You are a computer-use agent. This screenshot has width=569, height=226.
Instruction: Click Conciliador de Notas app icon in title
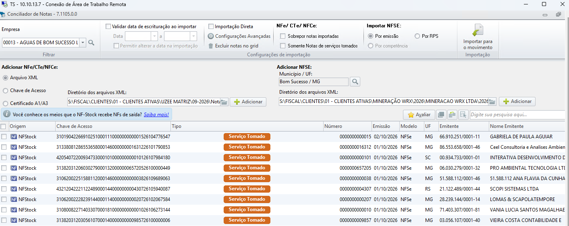click(x=3, y=14)
